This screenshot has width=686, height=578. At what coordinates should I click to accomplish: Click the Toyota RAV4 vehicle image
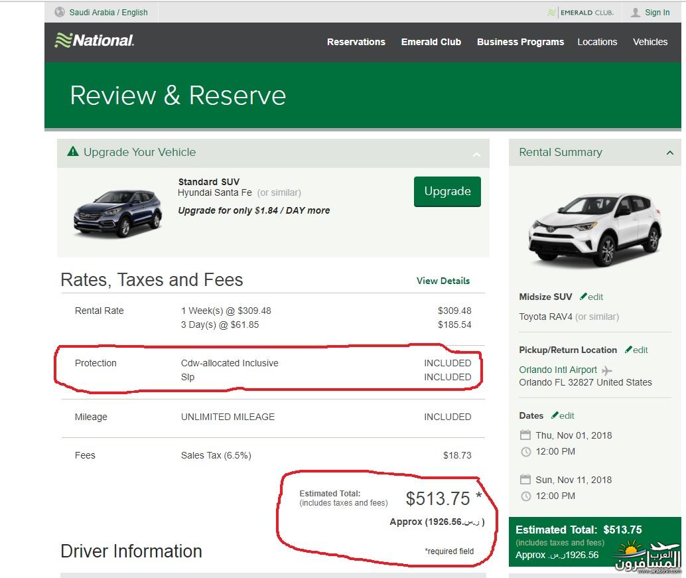tap(595, 229)
